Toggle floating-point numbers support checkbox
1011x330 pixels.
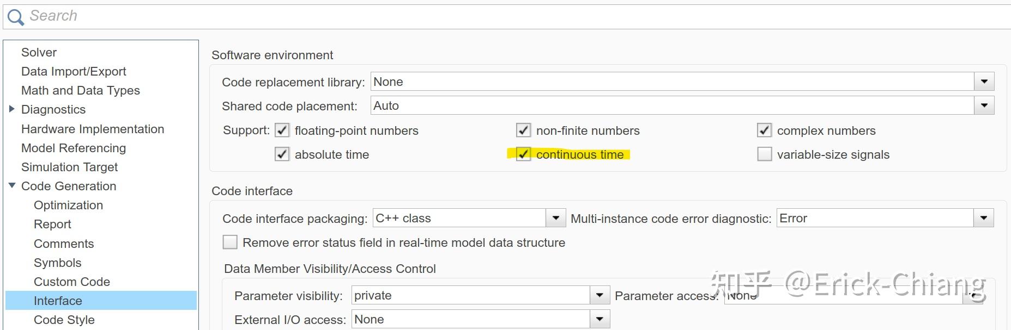282,130
